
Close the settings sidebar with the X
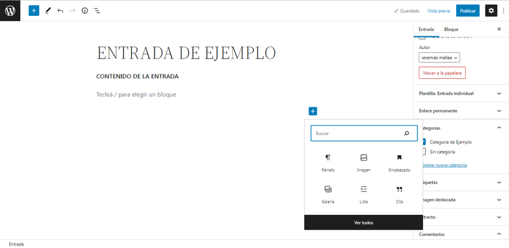499,29
